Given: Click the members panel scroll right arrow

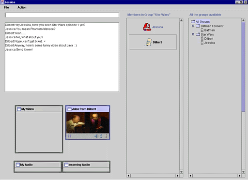Looking at the screenshot, I should click(178, 176).
